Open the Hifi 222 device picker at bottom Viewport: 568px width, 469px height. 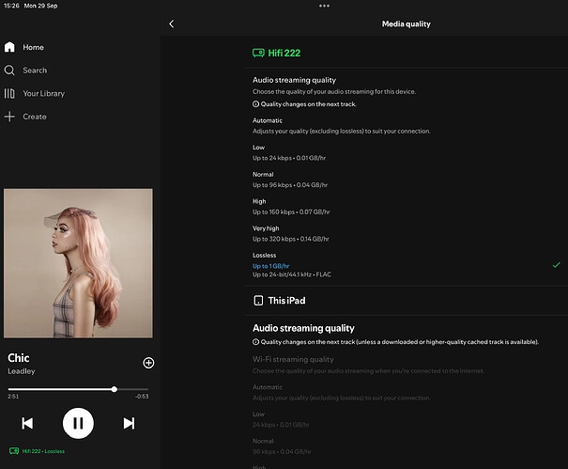[14, 451]
